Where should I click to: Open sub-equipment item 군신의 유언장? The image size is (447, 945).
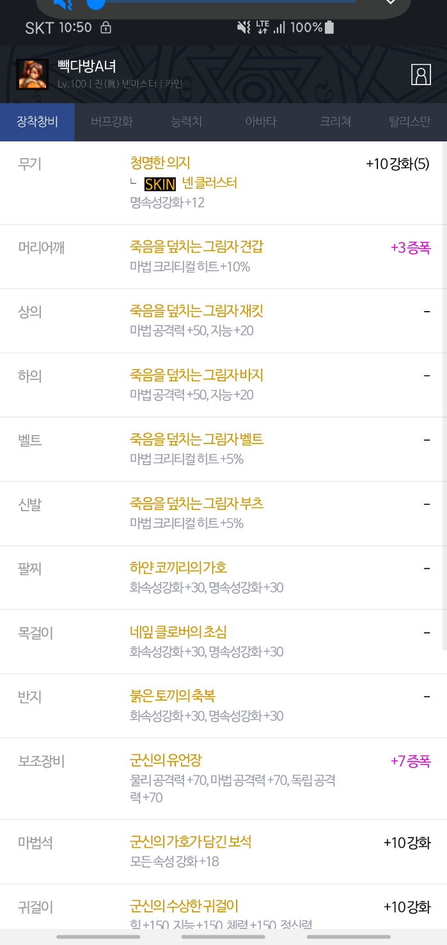click(166, 761)
